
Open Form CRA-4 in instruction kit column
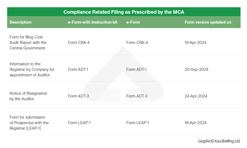(x=78, y=43)
